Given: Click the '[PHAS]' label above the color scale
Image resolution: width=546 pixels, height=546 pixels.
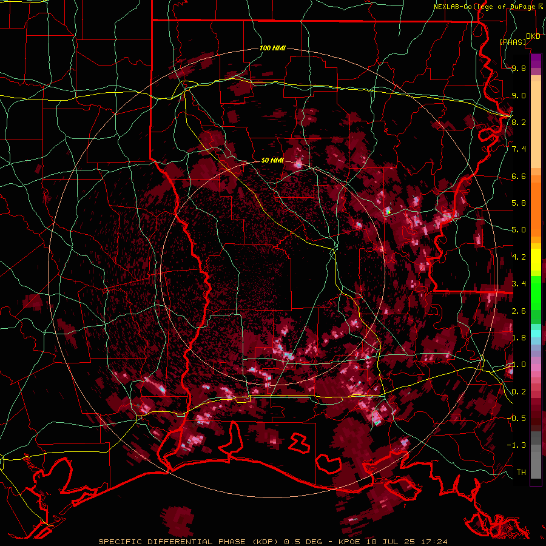Looking at the screenshot, I should [513, 42].
